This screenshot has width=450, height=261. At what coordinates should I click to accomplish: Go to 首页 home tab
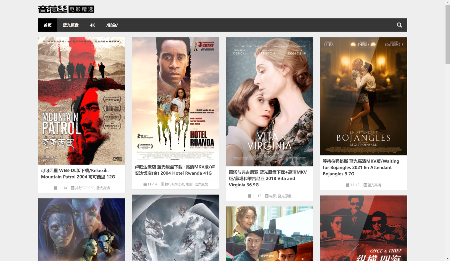click(x=47, y=25)
